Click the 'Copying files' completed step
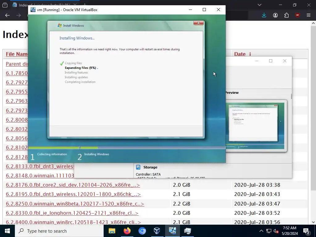Screen dimensions: 316x237 click(x=73, y=63)
